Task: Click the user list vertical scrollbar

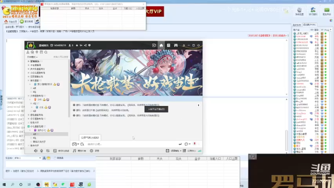Action: [x=331, y=91]
